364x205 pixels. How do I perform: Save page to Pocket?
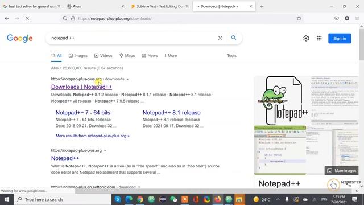tap(337, 18)
